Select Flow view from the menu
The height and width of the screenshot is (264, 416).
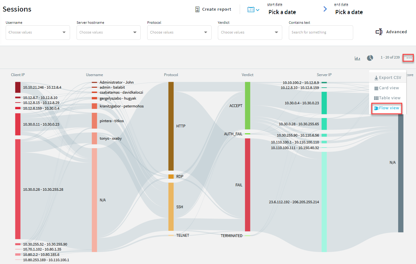tap(387, 108)
